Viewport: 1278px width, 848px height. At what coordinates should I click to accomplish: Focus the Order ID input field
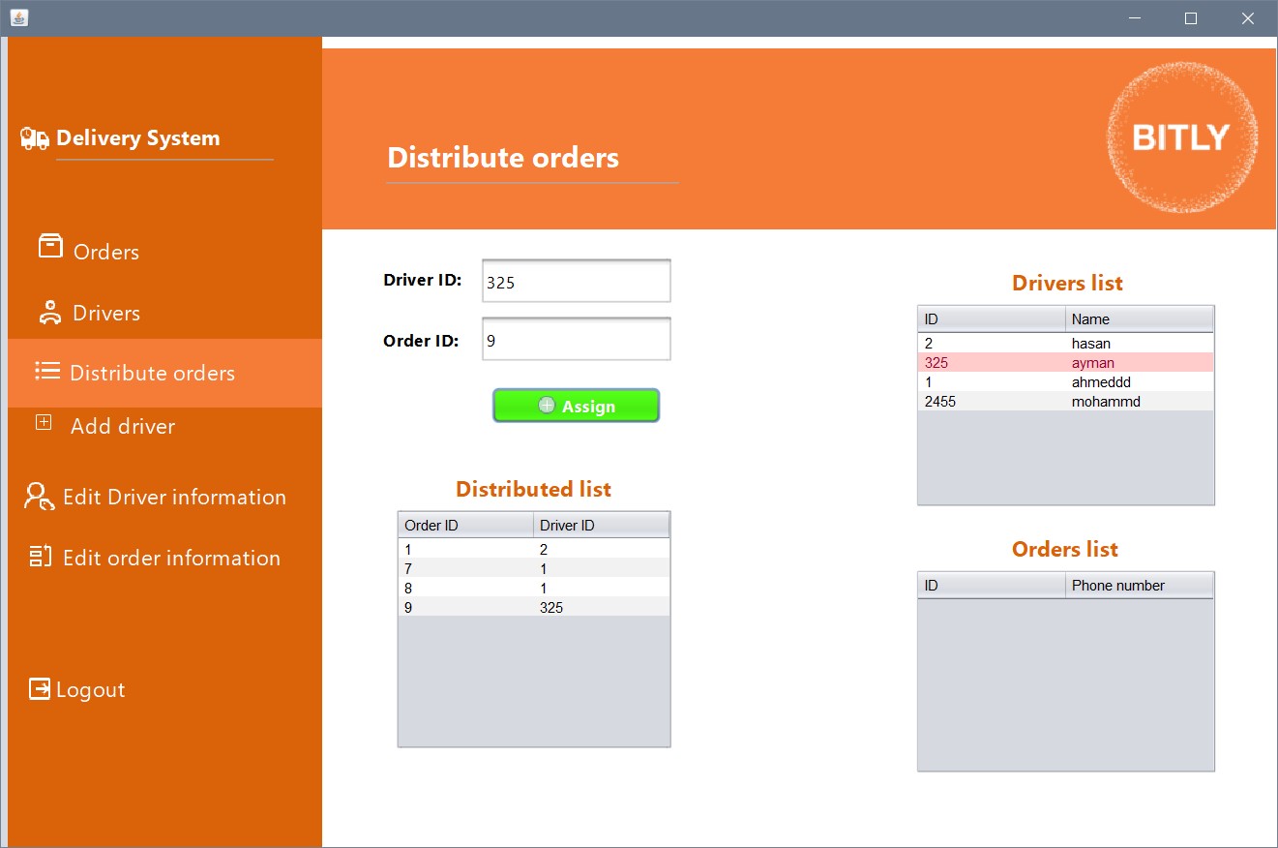click(x=577, y=339)
